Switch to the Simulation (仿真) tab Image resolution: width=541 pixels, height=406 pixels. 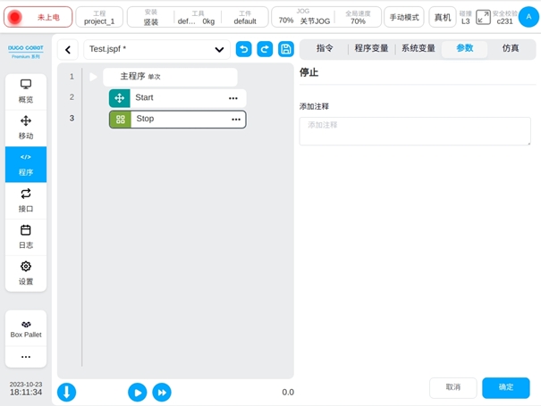(x=511, y=49)
